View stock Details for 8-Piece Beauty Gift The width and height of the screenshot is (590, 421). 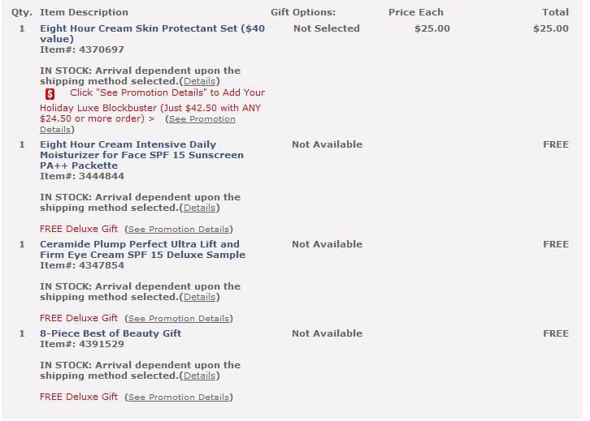point(199,376)
